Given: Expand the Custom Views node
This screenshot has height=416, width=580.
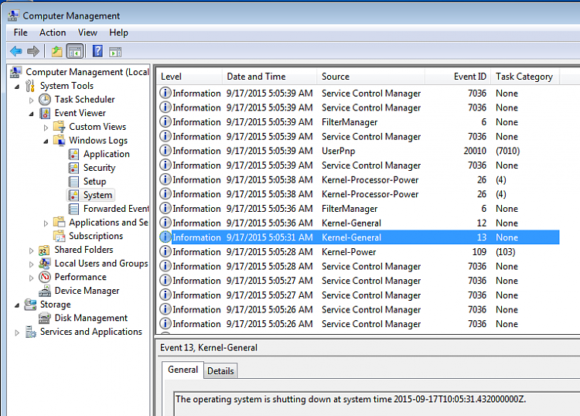Looking at the screenshot, I should [x=46, y=128].
